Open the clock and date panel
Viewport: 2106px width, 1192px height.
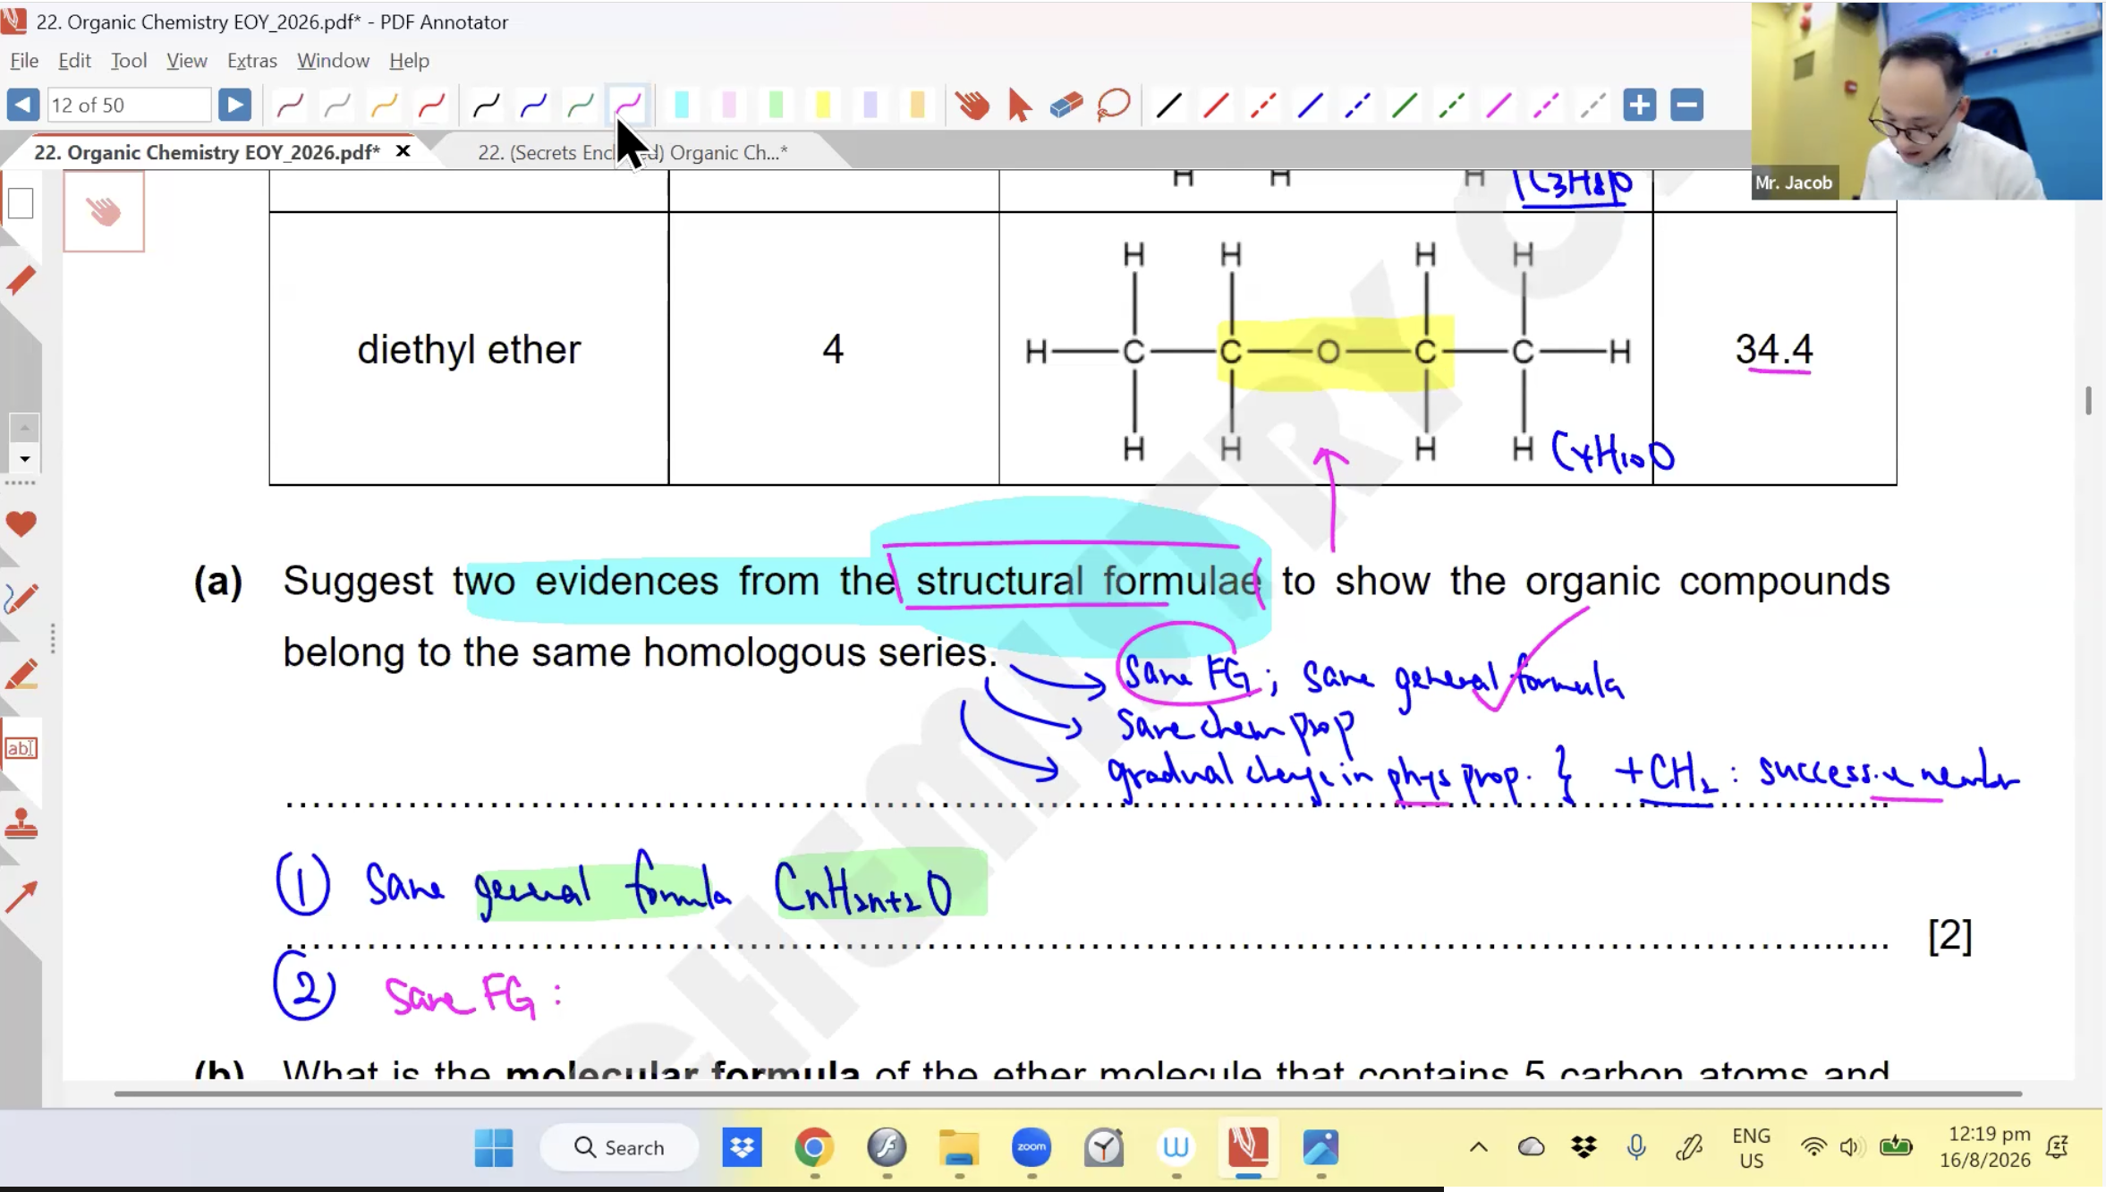click(1985, 1147)
